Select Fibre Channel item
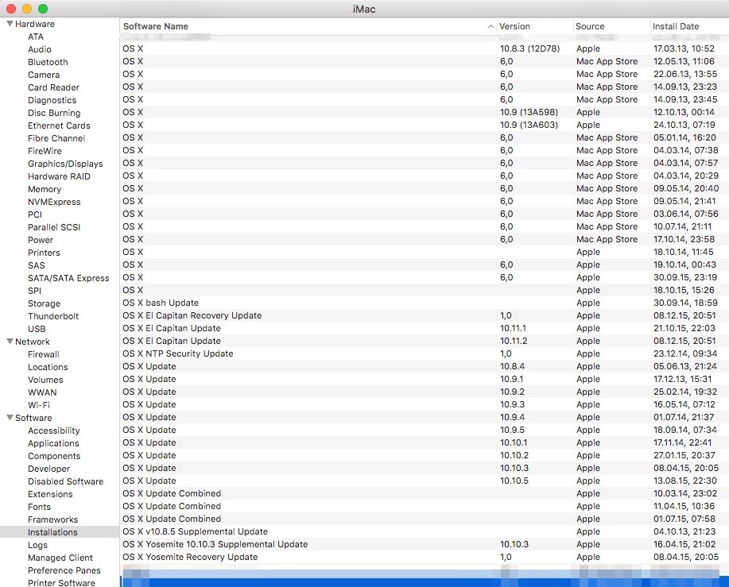This screenshot has width=729, height=587. [56, 138]
